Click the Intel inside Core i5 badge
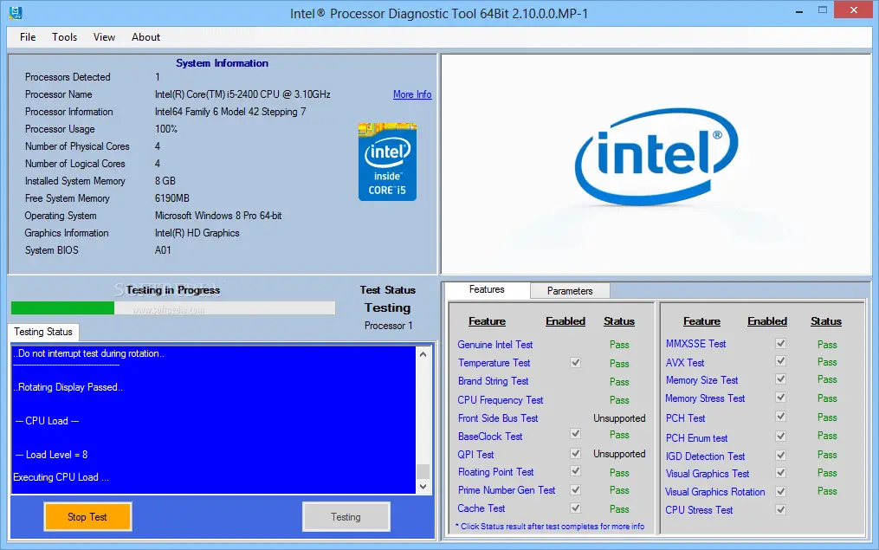 [387, 162]
